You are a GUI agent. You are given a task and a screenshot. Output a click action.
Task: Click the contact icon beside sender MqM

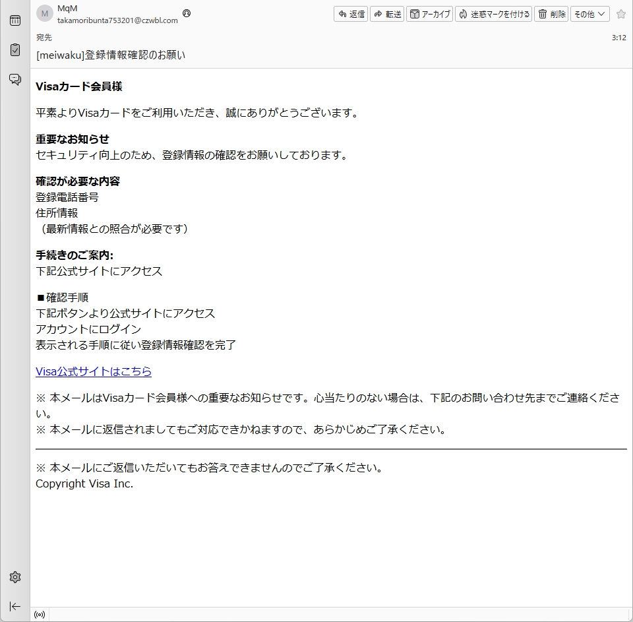tap(187, 13)
